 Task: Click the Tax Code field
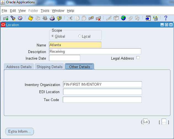[102, 100]
